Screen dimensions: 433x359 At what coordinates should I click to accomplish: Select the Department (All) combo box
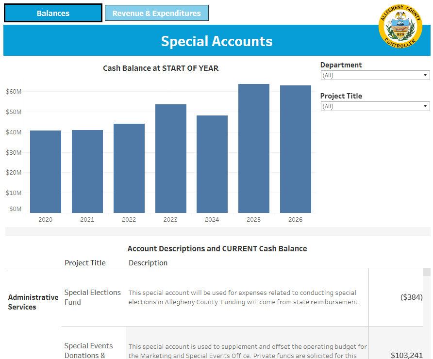point(375,75)
